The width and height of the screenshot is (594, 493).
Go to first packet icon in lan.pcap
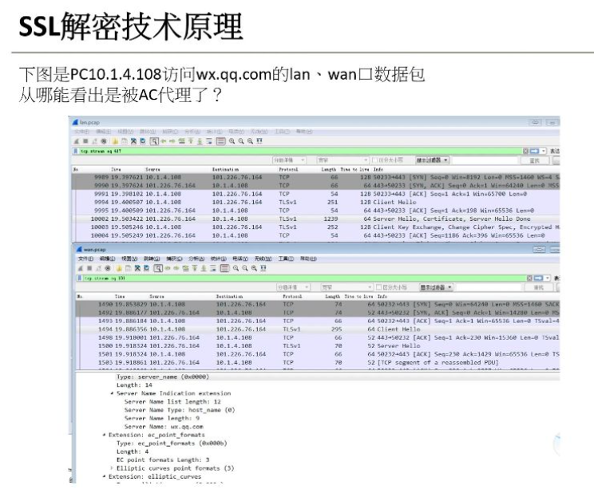tap(191, 141)
